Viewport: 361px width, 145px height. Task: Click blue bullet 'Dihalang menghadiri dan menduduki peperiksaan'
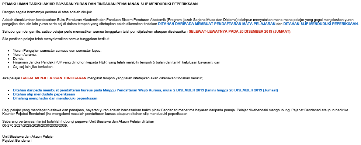[55, 98]
